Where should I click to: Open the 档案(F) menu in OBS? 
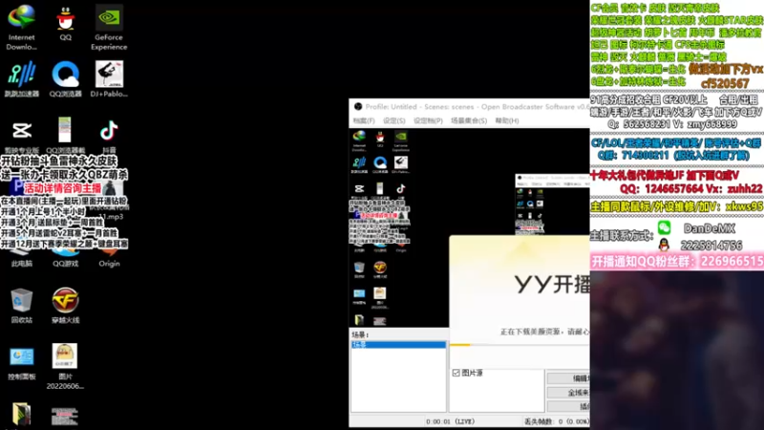click(x=364, y=120)
